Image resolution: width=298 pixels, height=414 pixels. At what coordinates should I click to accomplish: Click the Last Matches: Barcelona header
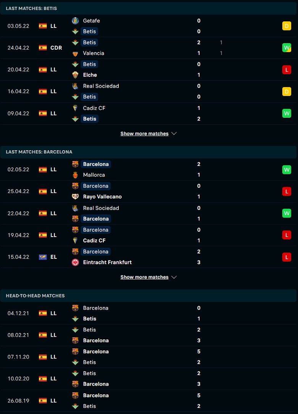pos(149,152)
